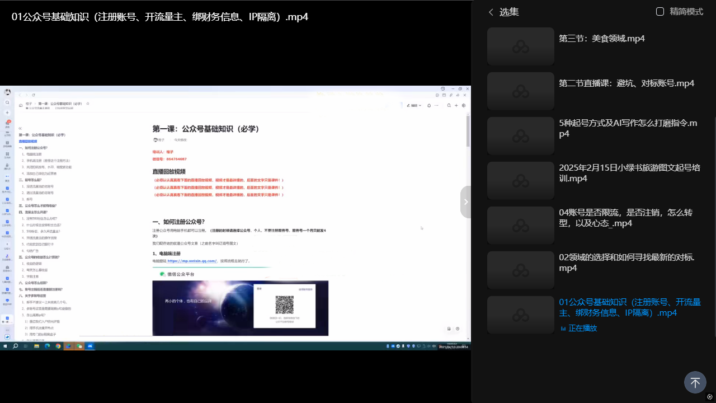Collapse the playlist panel with the arrow handle
716x403 pixels.
tap(466, 201)
